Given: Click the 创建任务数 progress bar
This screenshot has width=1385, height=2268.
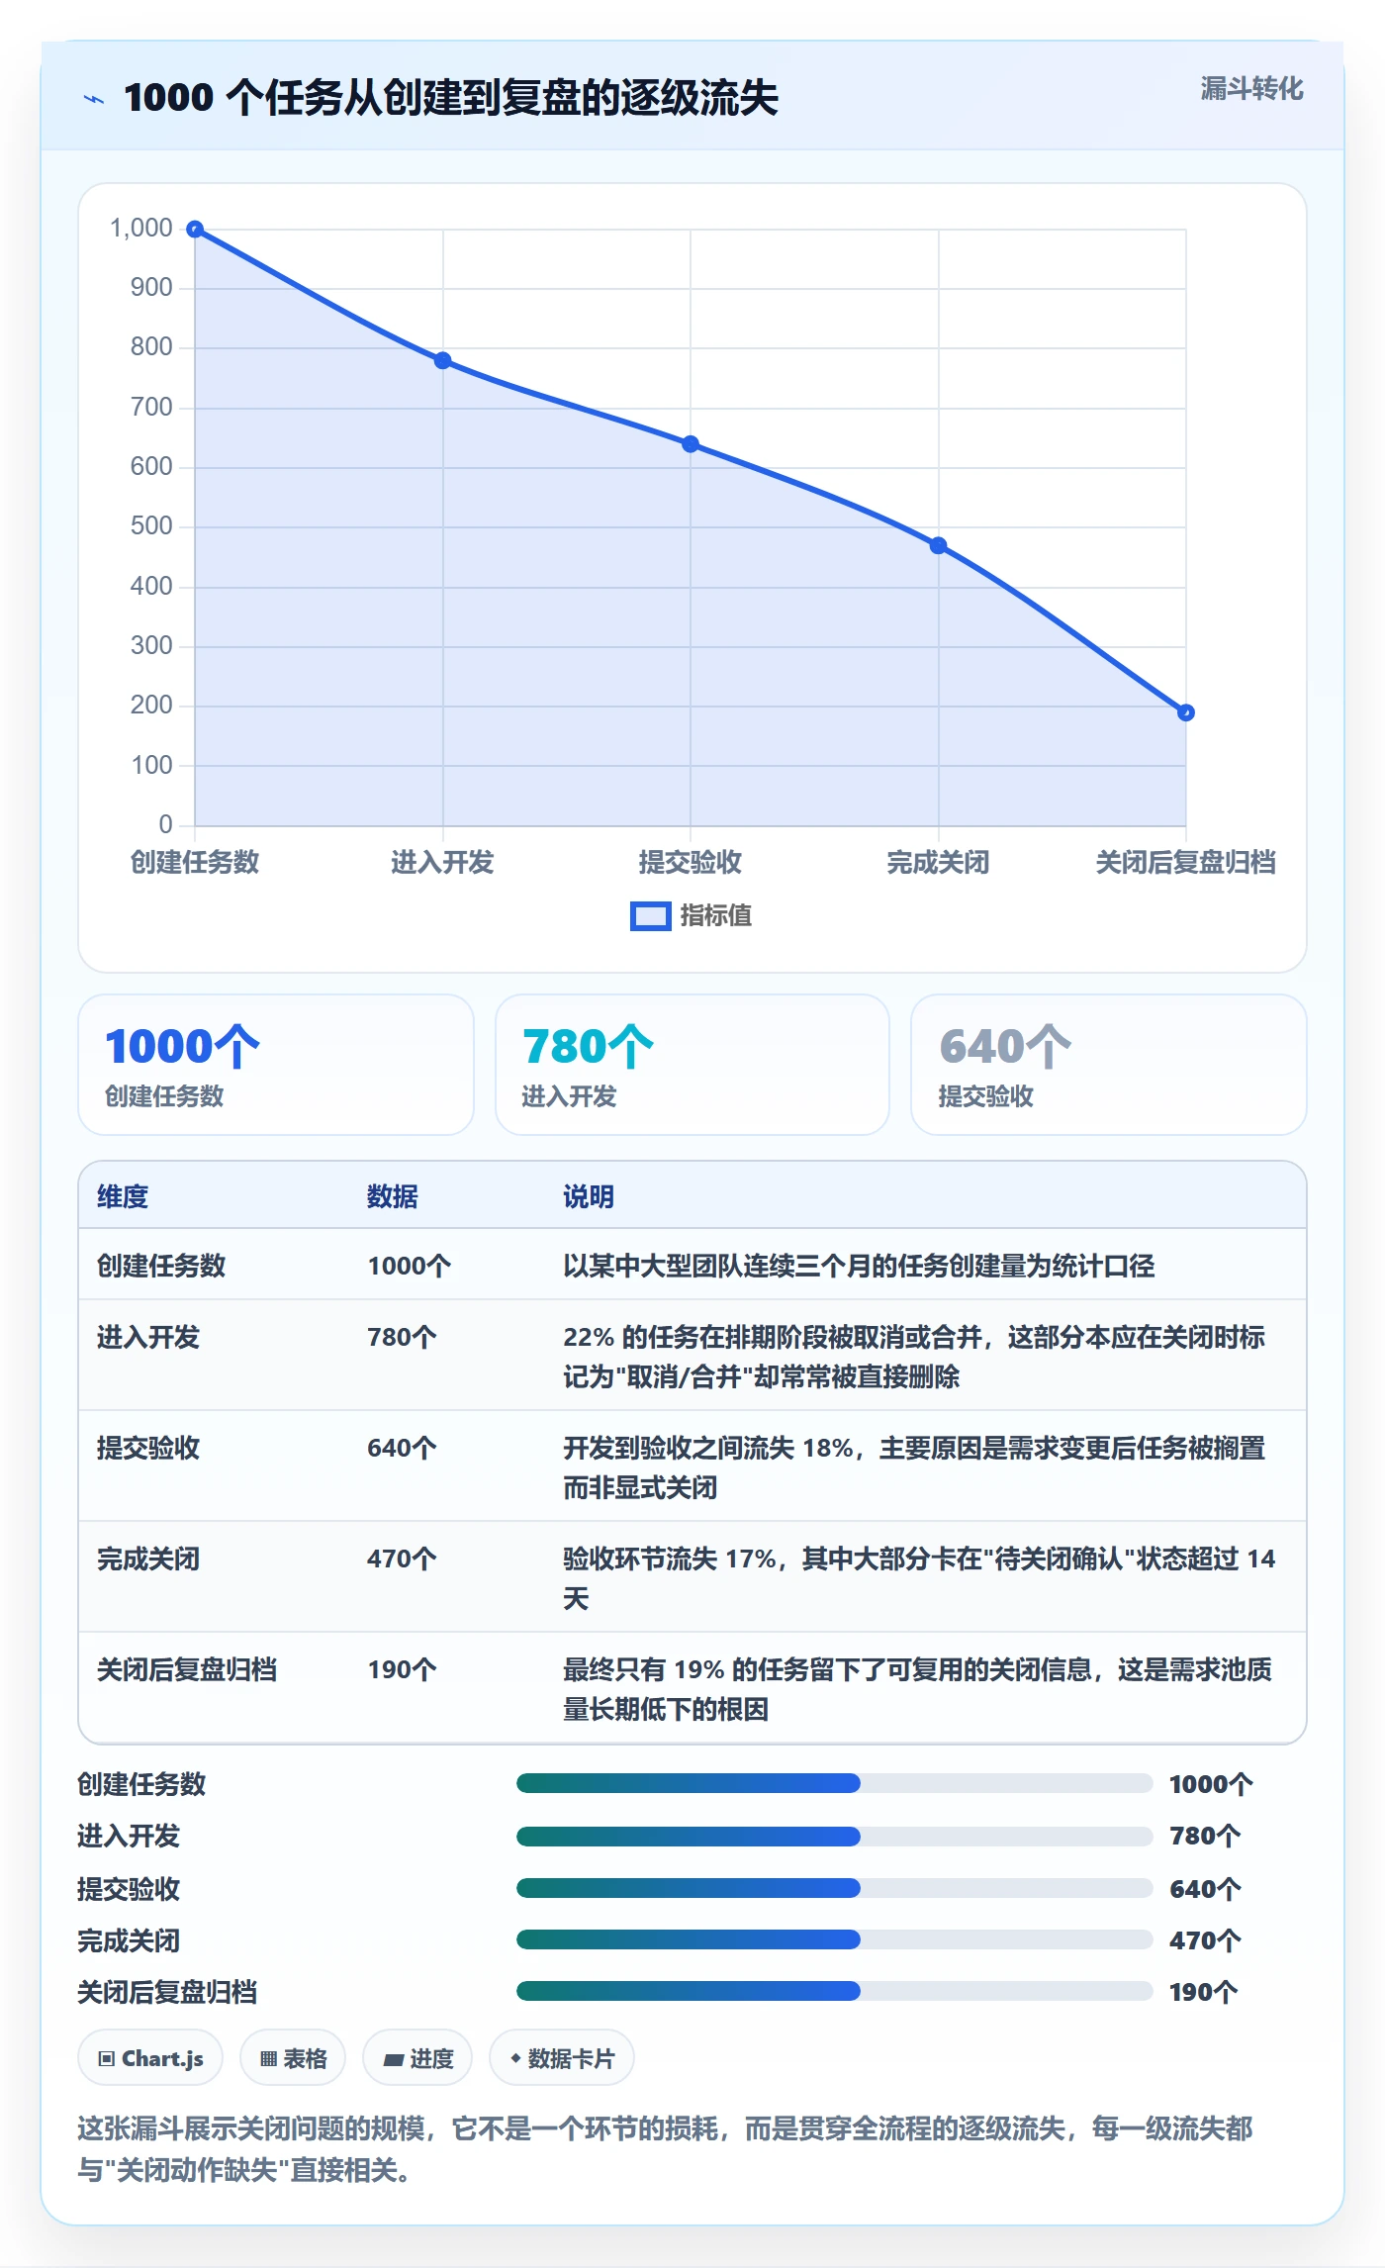Looking at the screenshot, I should (x=835, y=1783).
